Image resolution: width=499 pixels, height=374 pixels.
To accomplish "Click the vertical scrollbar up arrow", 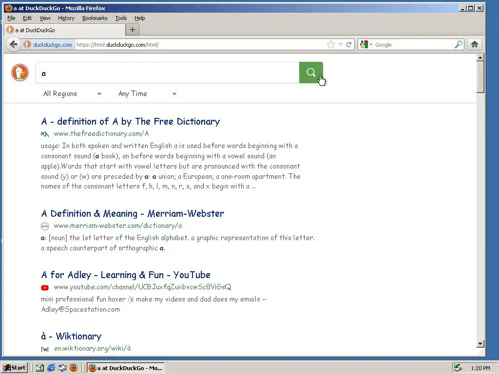I will [480, 57].
